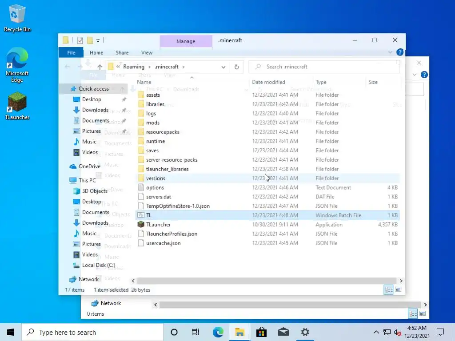Click the .minecraft window horizontal scrollbar
Image resolution: width=455 pixels, height=341 pixels.
[x=267, y=281]
